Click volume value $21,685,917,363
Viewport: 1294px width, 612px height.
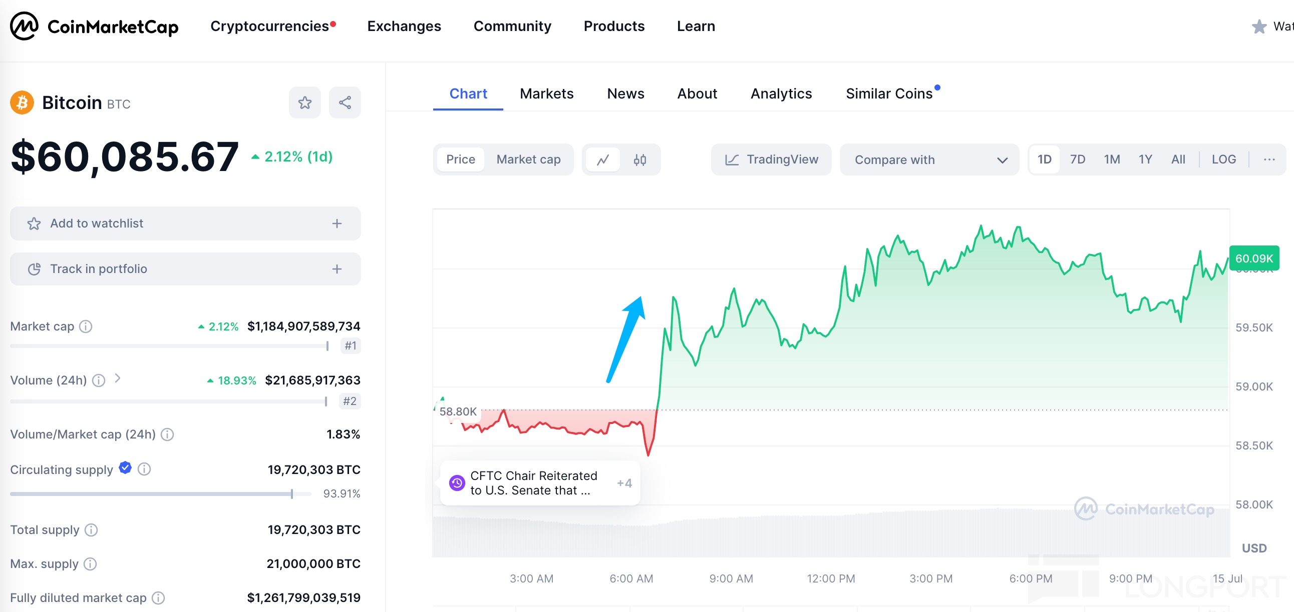(312, 380)
